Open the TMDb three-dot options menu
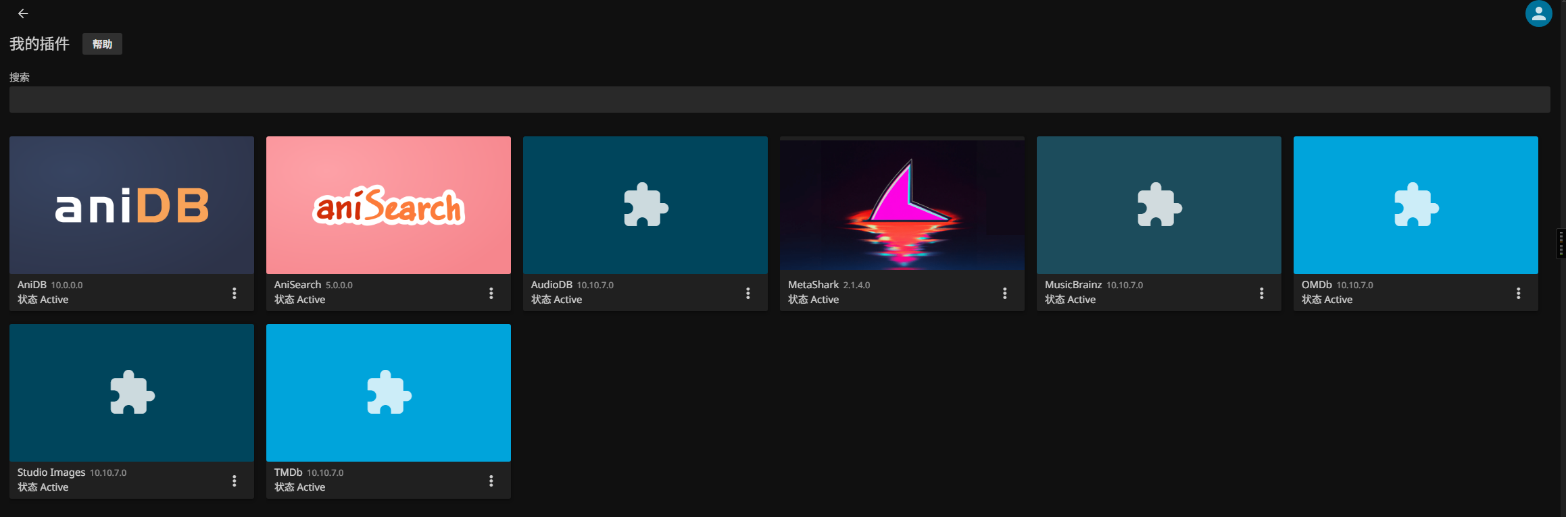Viewport: 1566px width, 517px height. pos(491,481)
